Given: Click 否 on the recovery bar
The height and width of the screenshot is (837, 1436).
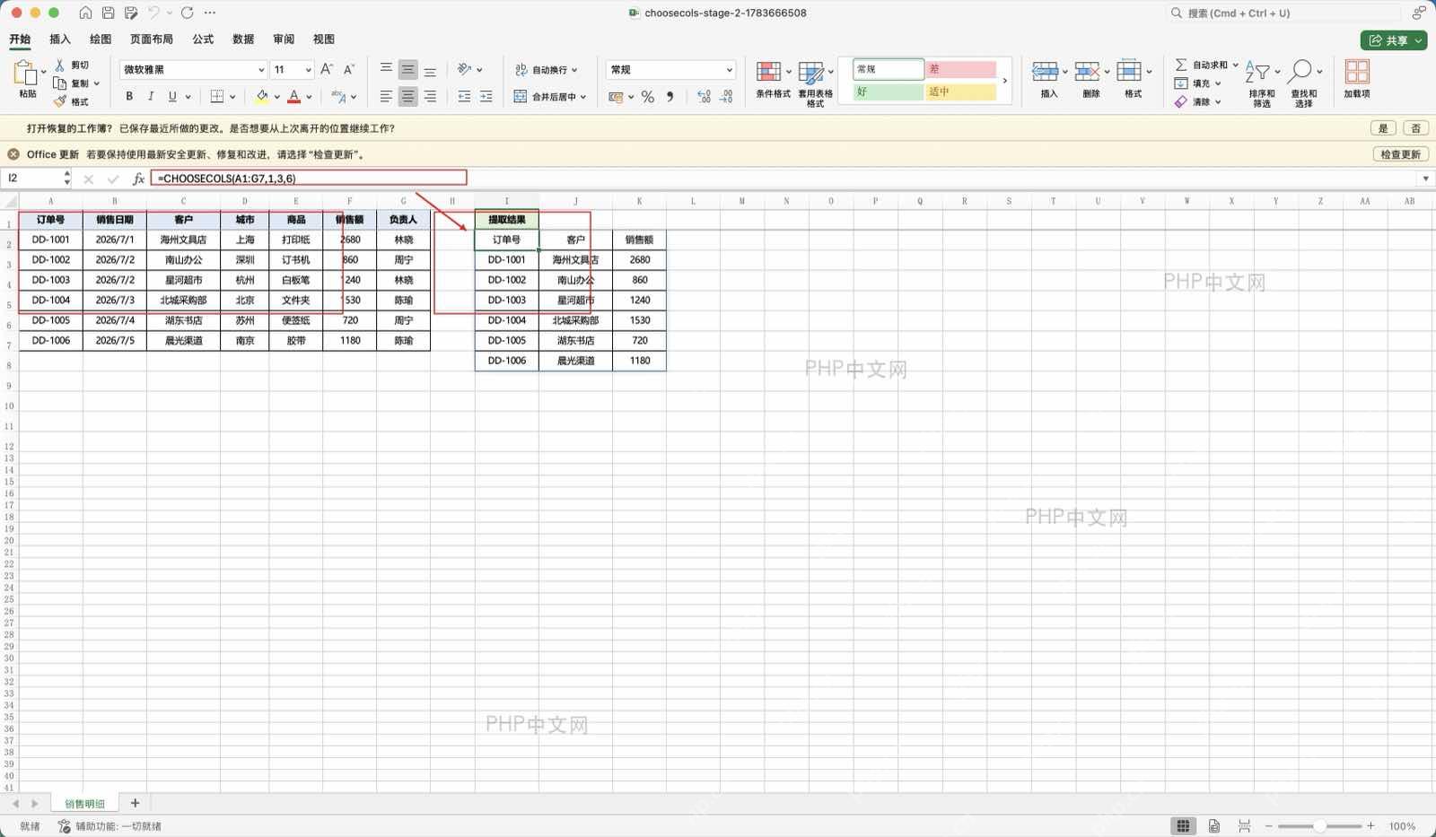Looking at the screenshot, I should pos(1415,128).
